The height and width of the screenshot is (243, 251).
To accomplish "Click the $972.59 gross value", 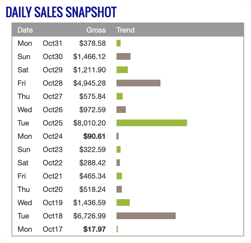I will pyautogui.click(x=92, y=109).
